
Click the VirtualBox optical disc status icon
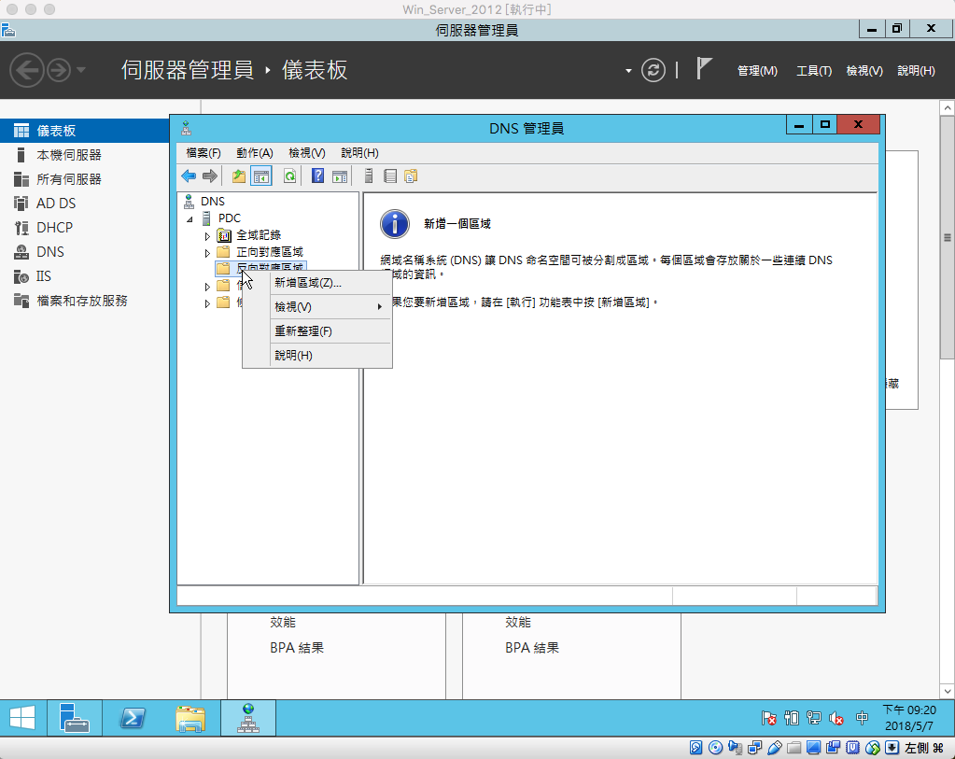[x=716, y=748]
